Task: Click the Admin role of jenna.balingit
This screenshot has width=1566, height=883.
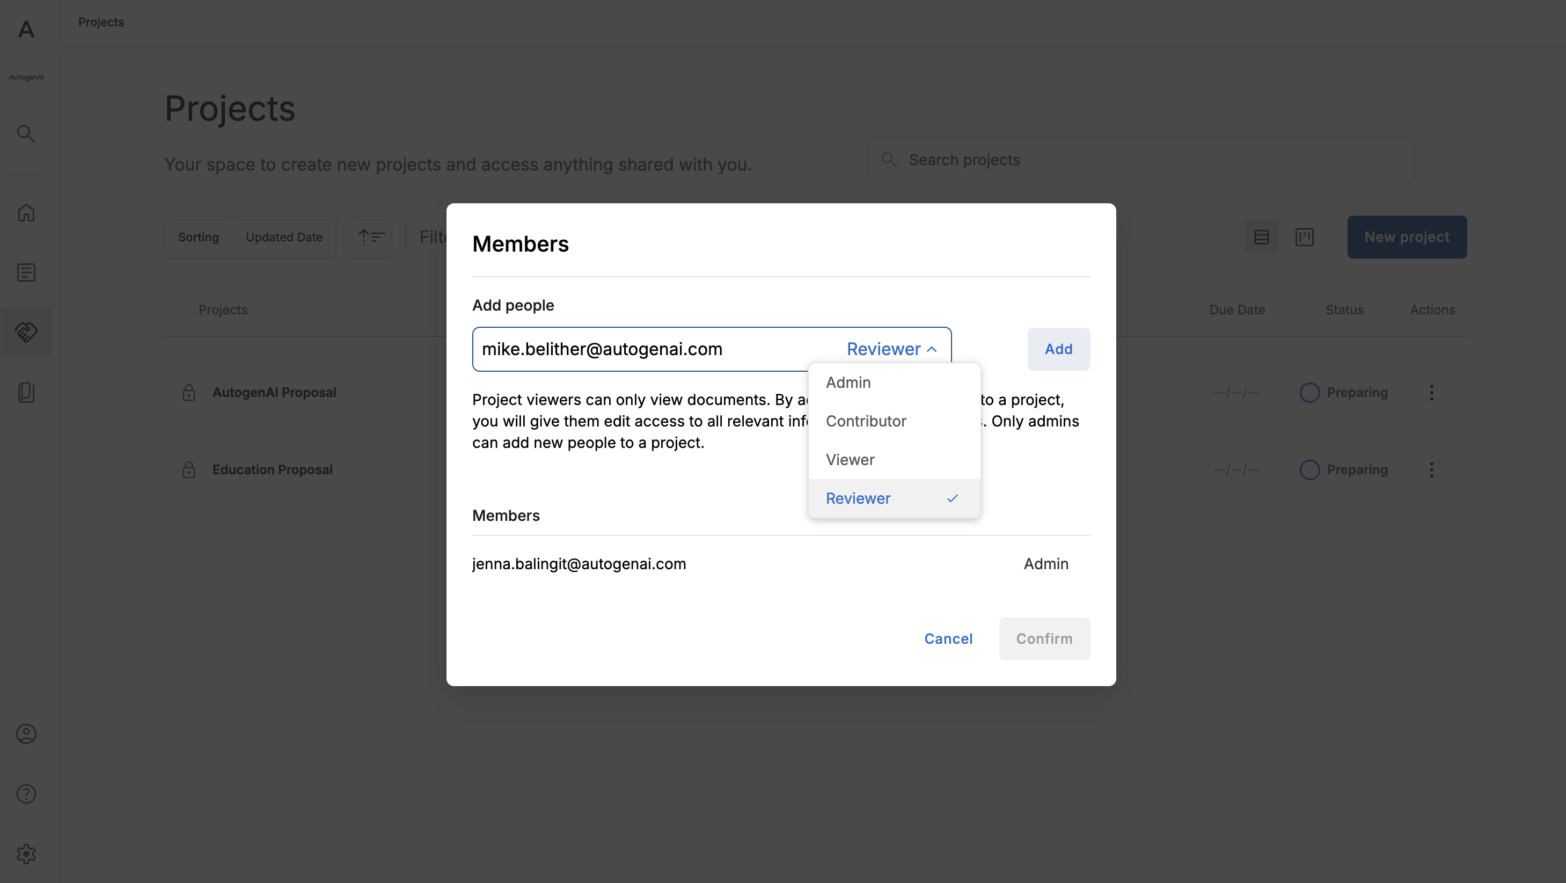Action: [x=1045, y=564]
